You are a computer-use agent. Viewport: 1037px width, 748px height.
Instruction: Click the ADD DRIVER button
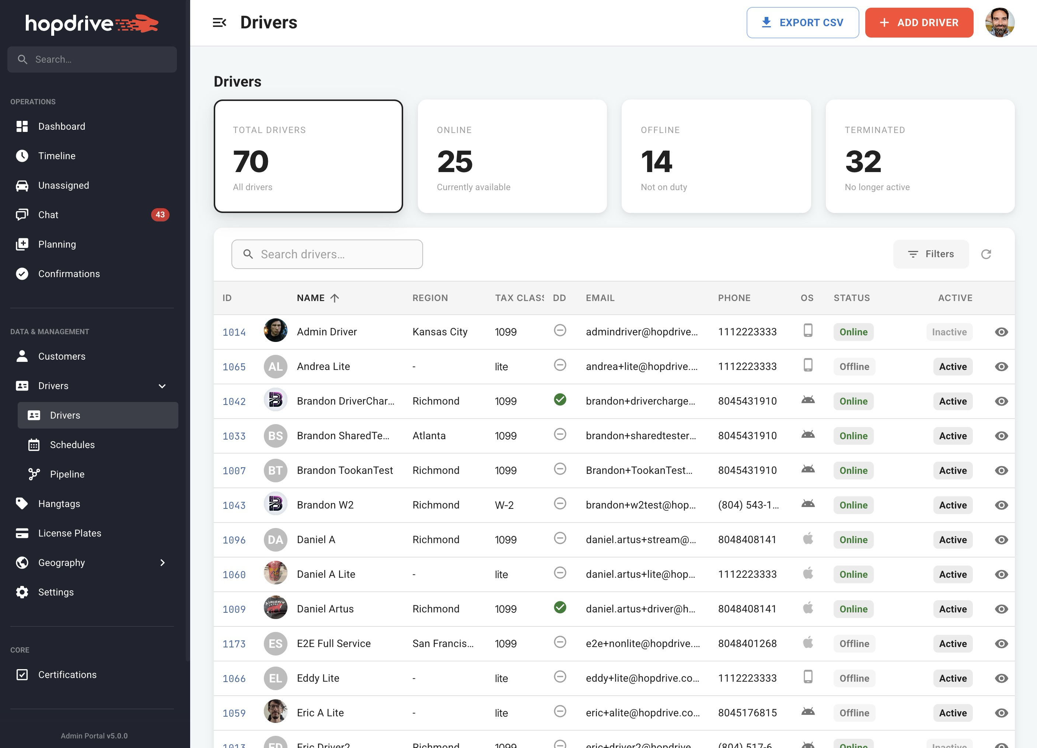[919, 22]
